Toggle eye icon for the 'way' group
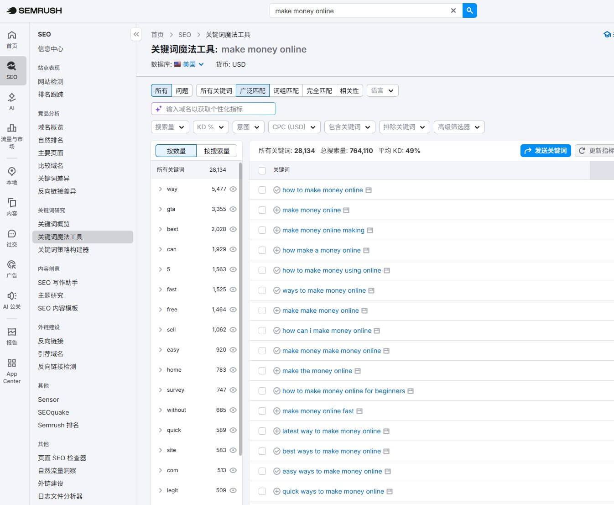Image resolution: width=614 pixels, height=505 pixels. tap(233, 189)
